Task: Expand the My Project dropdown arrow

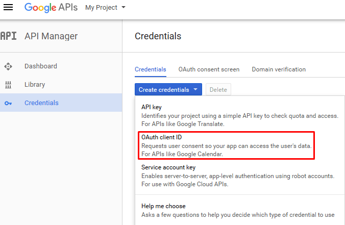Action: click(x=124, y=7)
